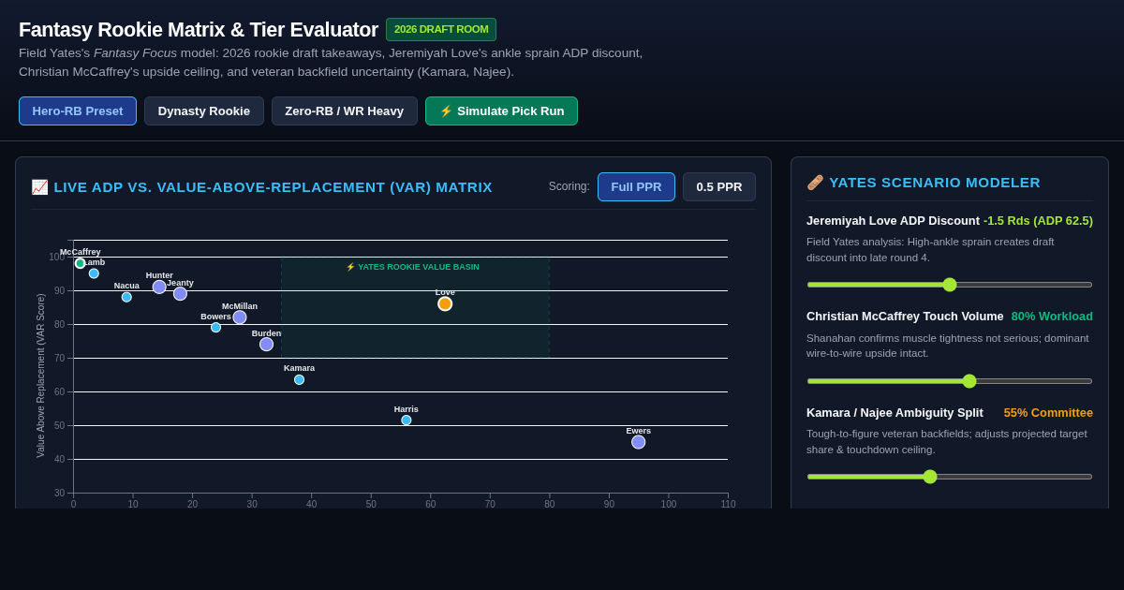The image size is (1124, 590).
Task: Click the 2026 Draft Room badge
Action: point(441,29)
